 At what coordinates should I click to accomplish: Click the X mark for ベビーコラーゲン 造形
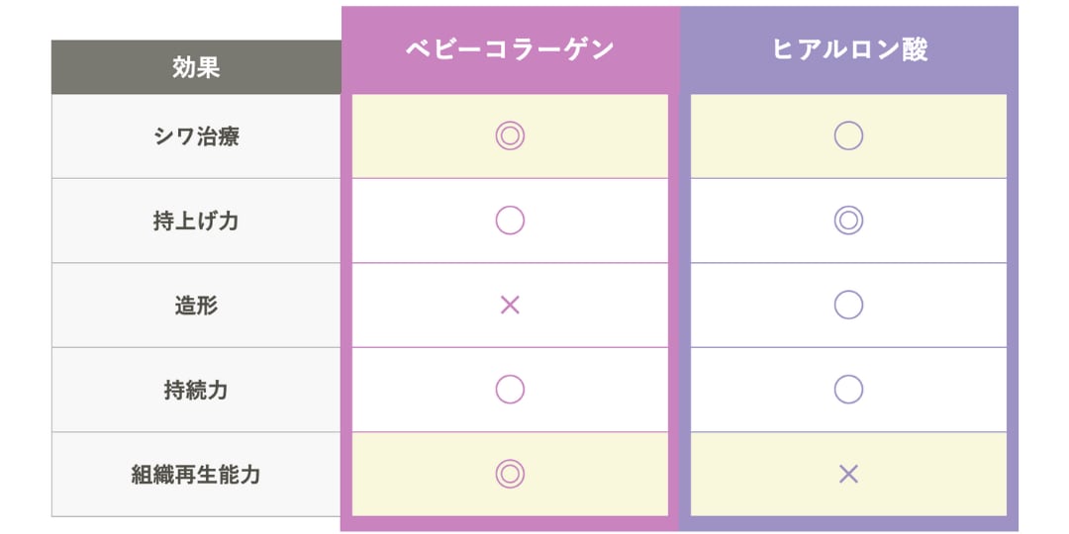(x=510, y=305)
